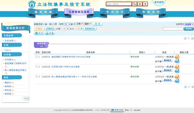
Task: Select the 委員提案 [3] results tab
Action: 41,45
